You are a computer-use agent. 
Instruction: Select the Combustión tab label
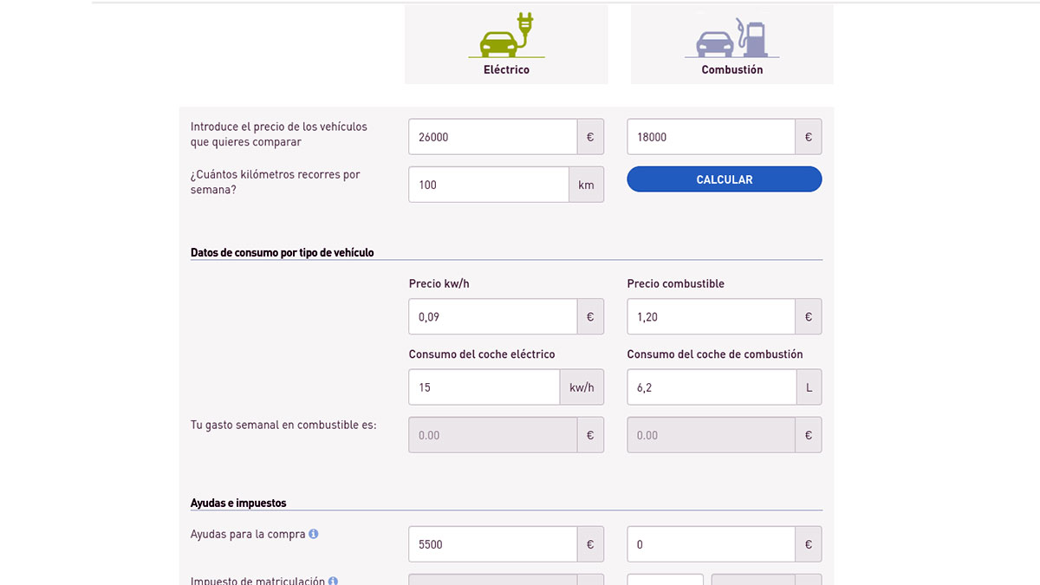coord(731,69)
